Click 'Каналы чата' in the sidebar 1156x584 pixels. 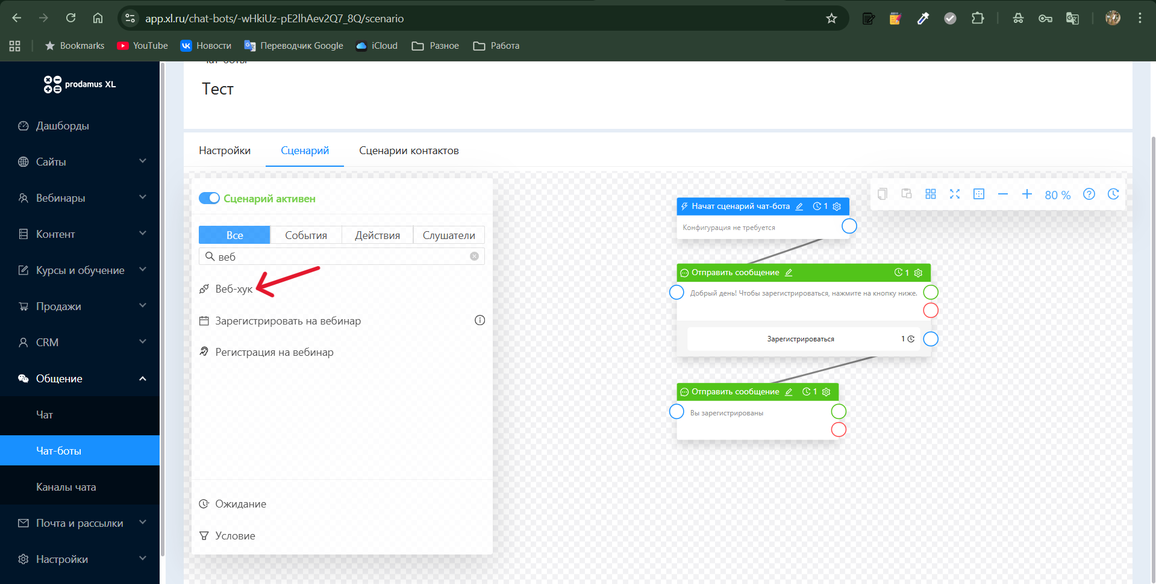pos(66,487)
